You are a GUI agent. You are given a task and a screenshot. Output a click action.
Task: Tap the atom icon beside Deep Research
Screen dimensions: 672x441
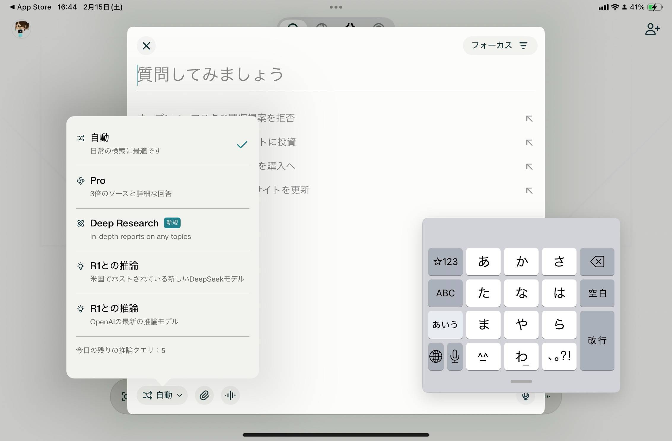click(81, 223)
